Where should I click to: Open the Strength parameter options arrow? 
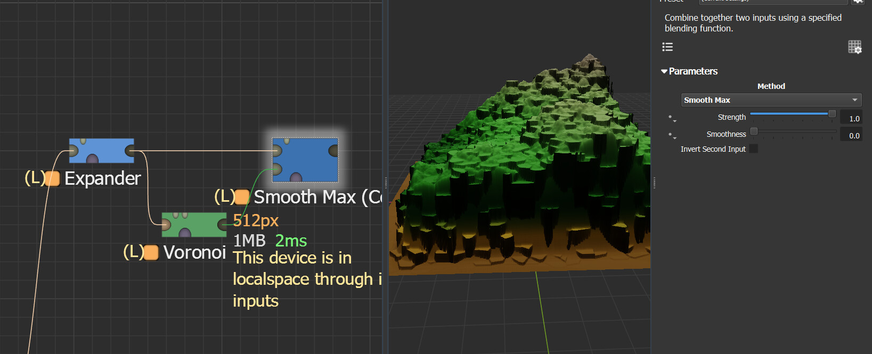coord(672,118)
